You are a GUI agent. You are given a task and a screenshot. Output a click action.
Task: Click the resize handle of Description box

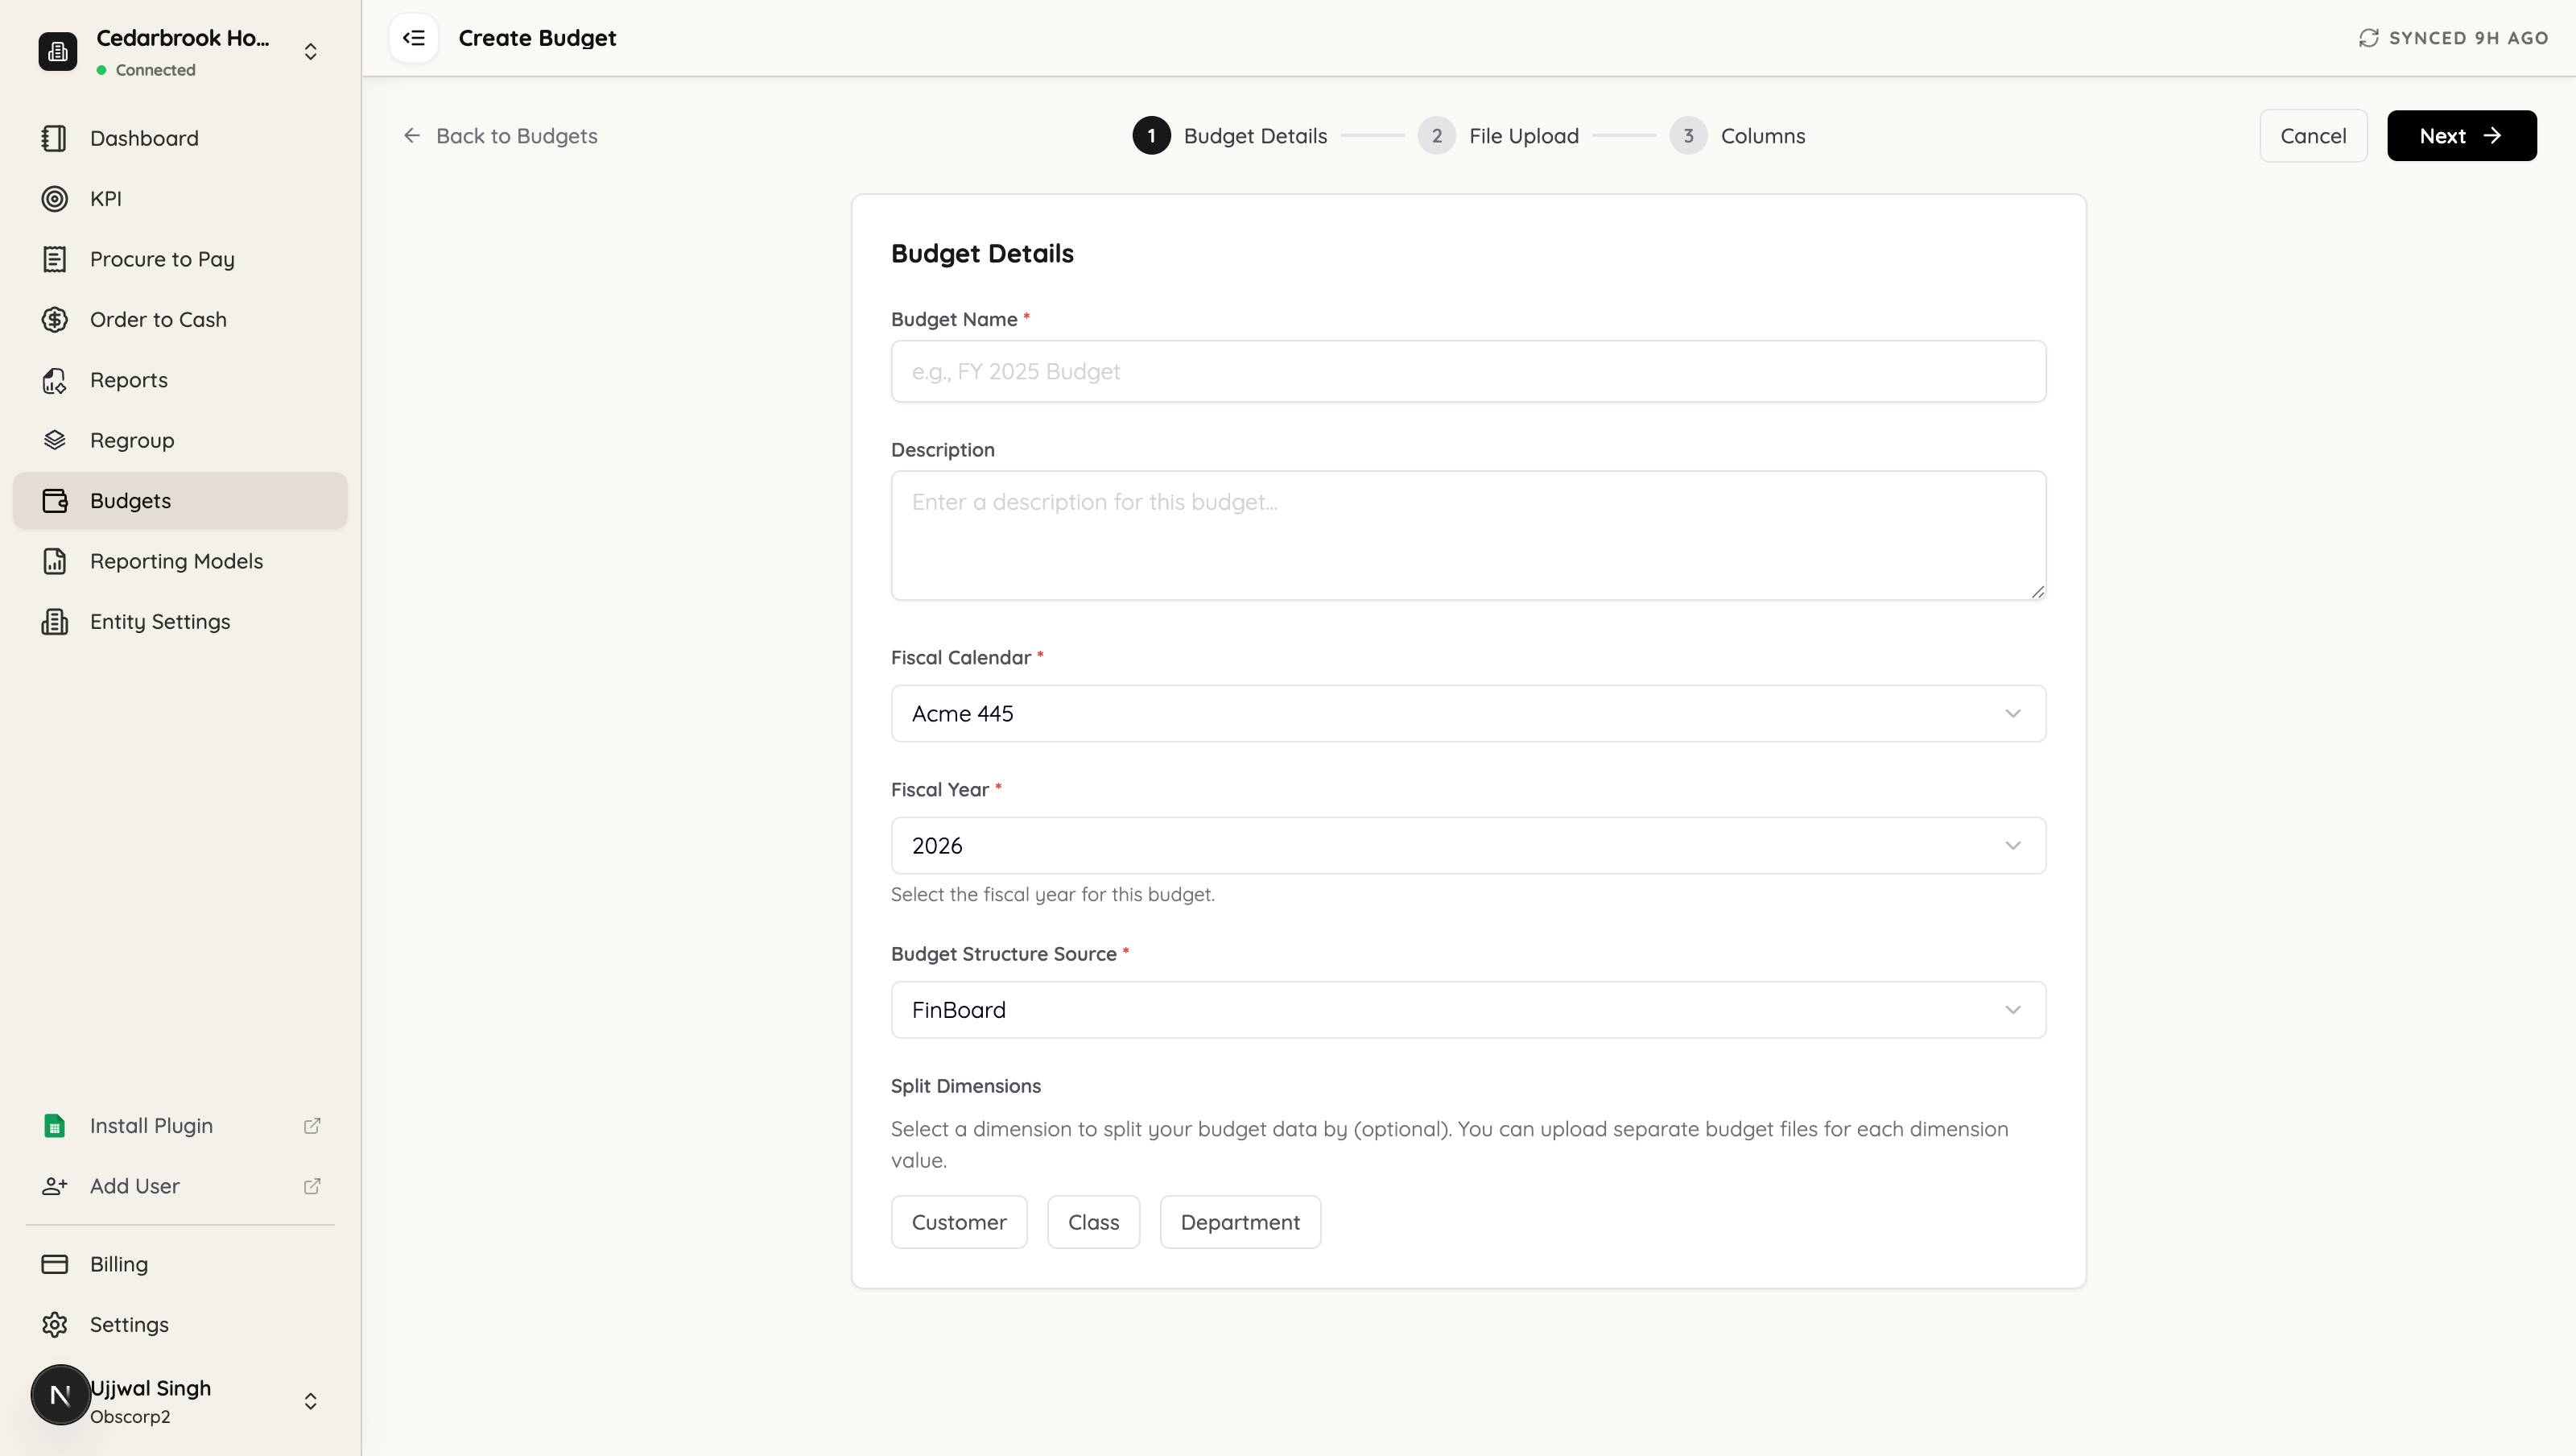coord(2037,591)
